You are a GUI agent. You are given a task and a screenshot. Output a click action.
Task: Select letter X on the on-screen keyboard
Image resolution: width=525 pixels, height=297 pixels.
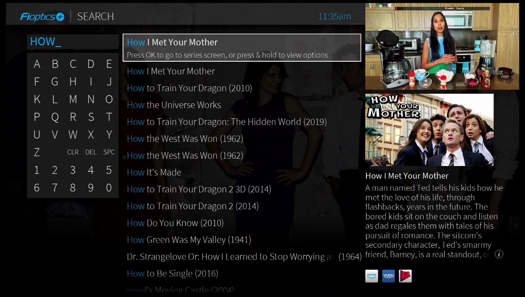(91, 135)
